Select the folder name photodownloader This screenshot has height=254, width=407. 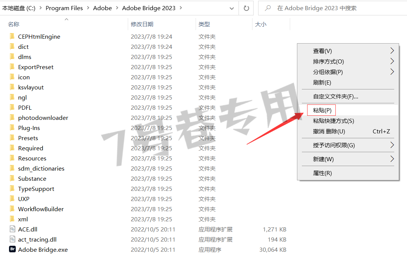(43, 118)
